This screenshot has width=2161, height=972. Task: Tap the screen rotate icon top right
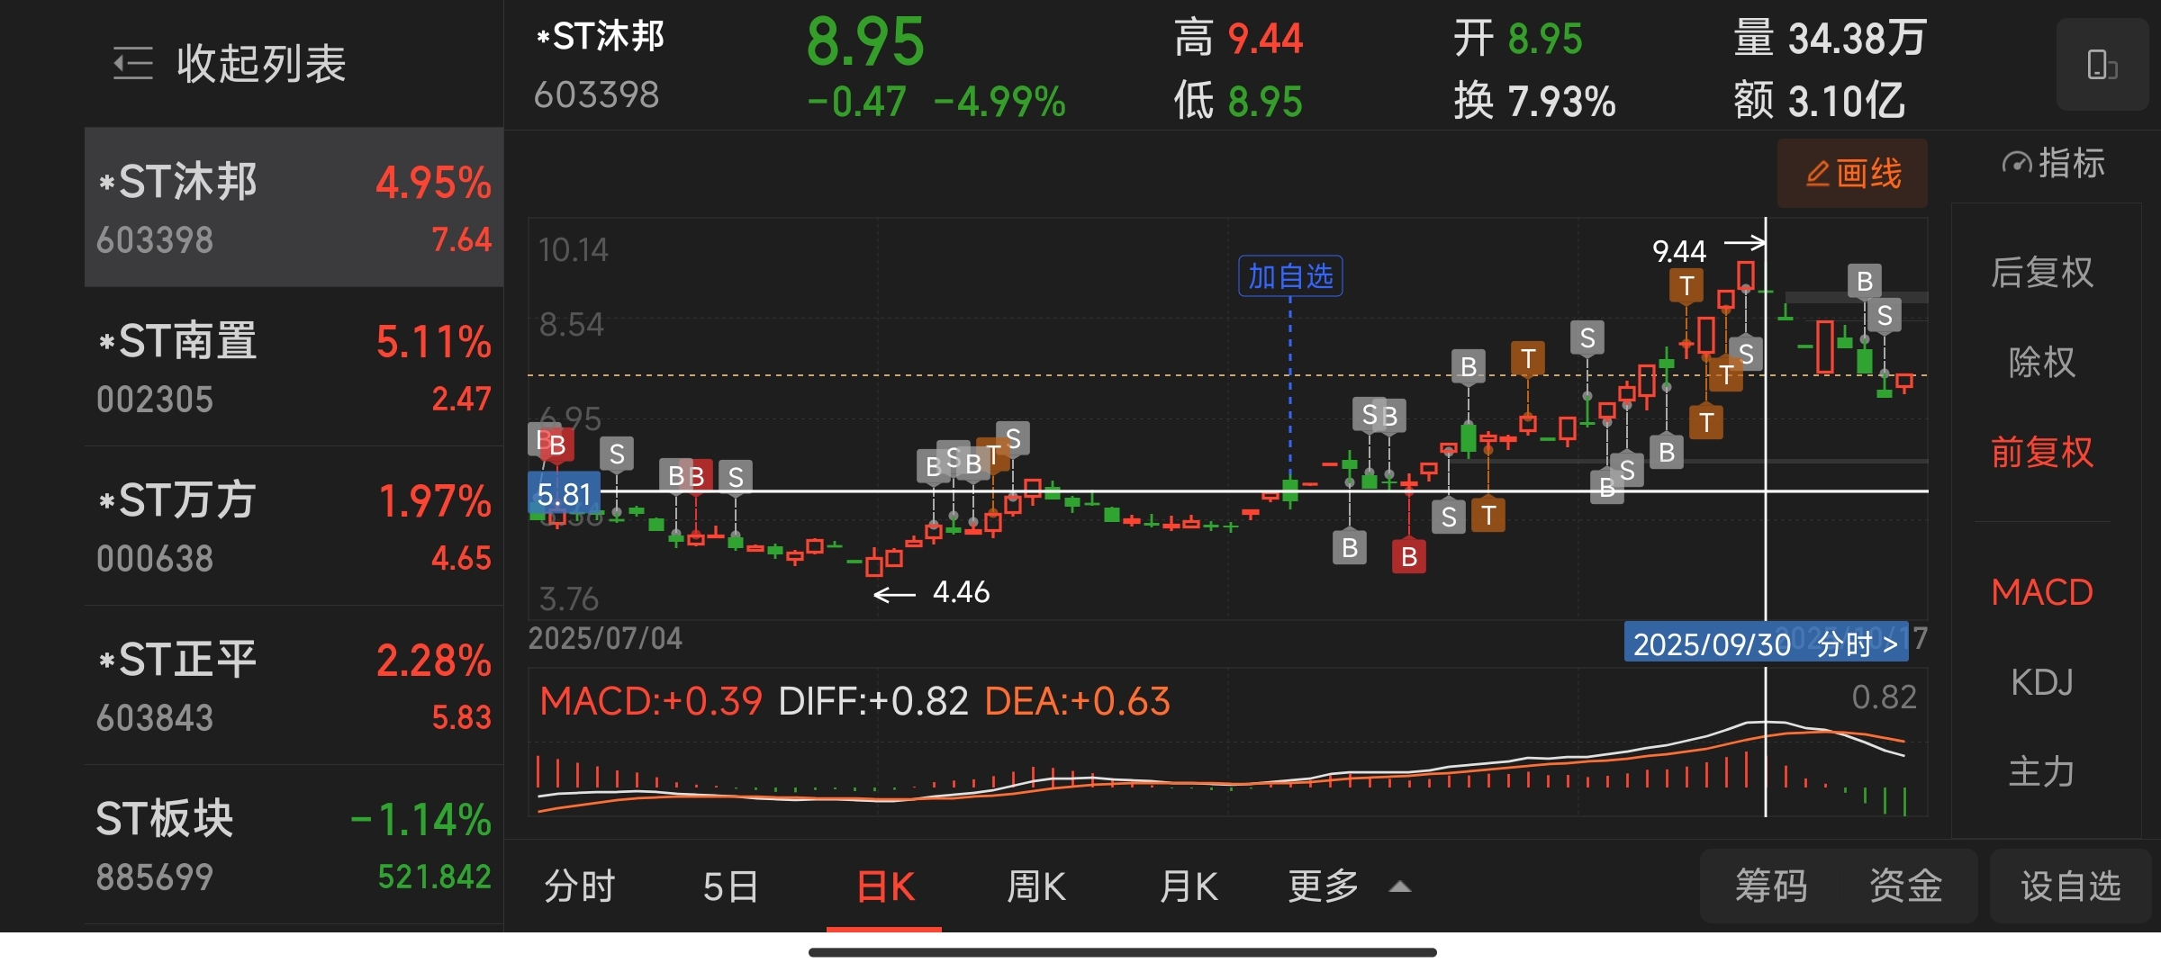click(x=2102, y=65)
